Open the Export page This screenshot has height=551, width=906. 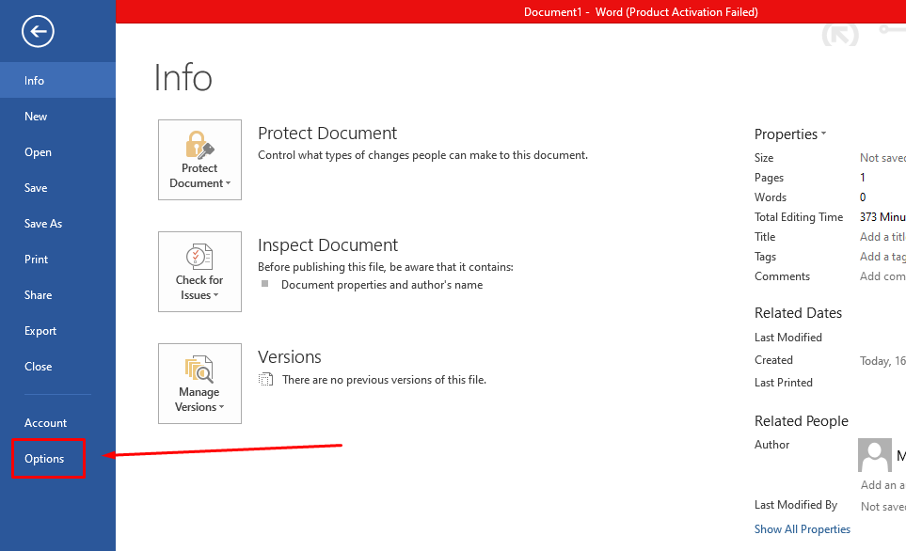[40, 331]
